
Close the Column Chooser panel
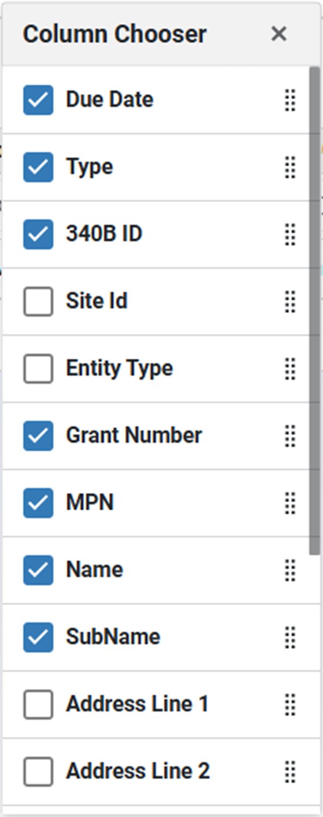tap(279, 34)
